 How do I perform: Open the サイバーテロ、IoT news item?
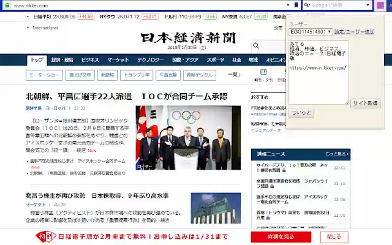tap(292, 167)
